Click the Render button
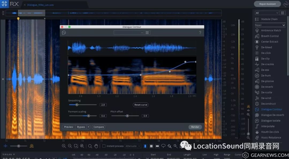289x159 pixels. (x=195, y=127)
